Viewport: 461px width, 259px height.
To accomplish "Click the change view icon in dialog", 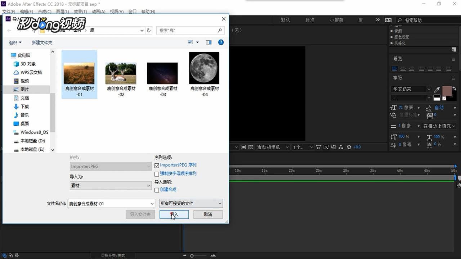I will [x=191, y=42].
